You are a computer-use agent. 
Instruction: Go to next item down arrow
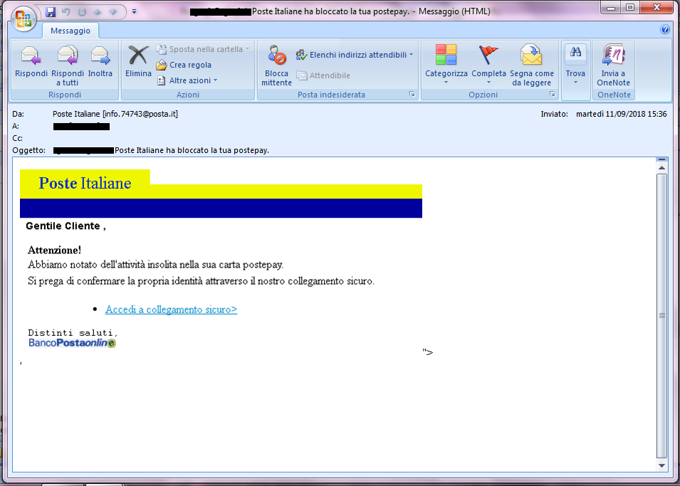point(113,12)
